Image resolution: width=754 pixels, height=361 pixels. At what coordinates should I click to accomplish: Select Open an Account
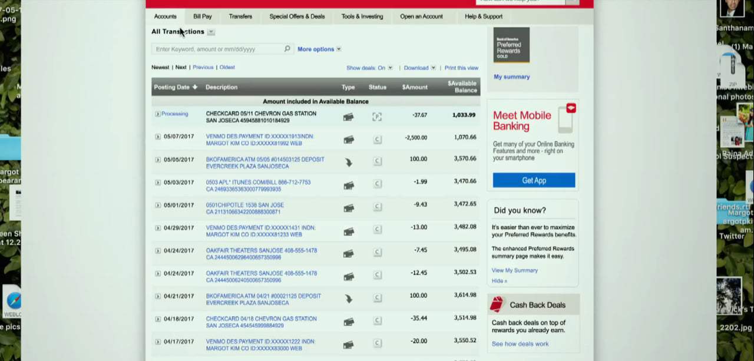421,16
